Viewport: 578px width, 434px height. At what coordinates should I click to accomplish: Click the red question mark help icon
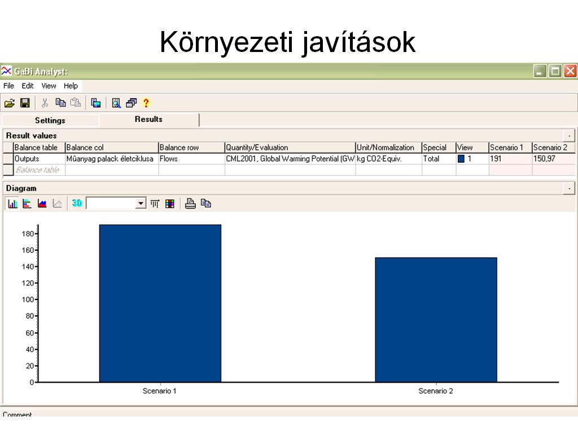[x=146, y=103]
